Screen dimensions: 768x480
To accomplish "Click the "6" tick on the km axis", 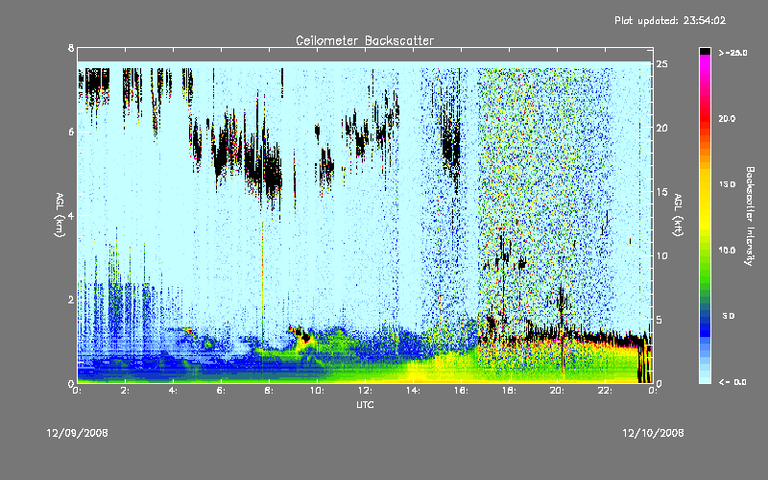I will pyautogui.click(x=71, y=132).
